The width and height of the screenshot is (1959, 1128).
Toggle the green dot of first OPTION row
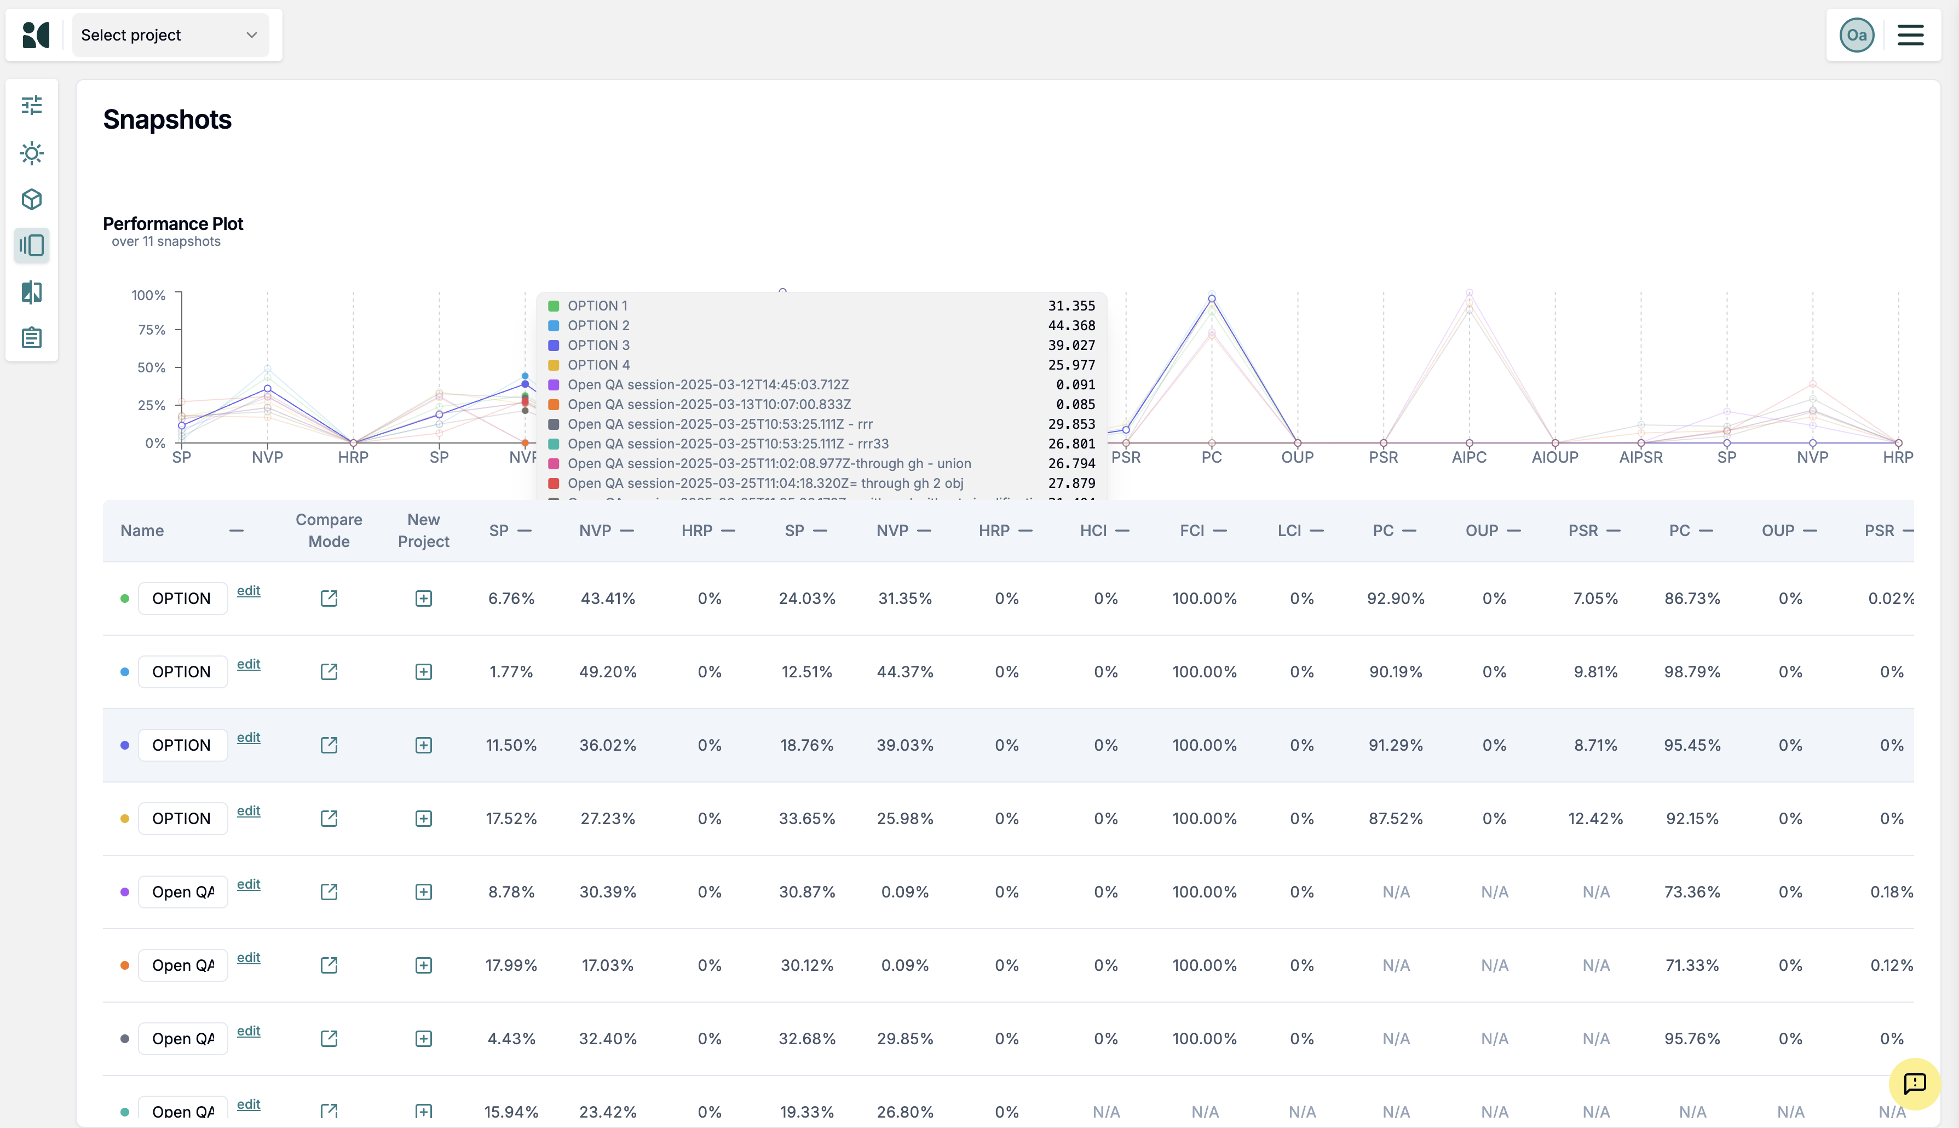tap(125, 598)
